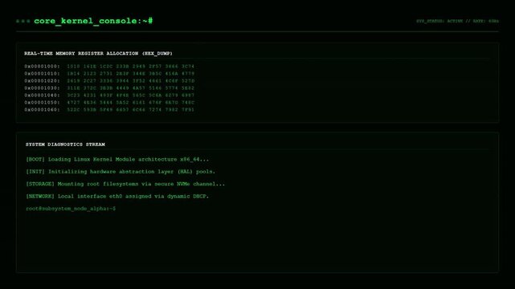
Task: Select address 0x00001050 in hex dump
Action: [x=42, y=102]
